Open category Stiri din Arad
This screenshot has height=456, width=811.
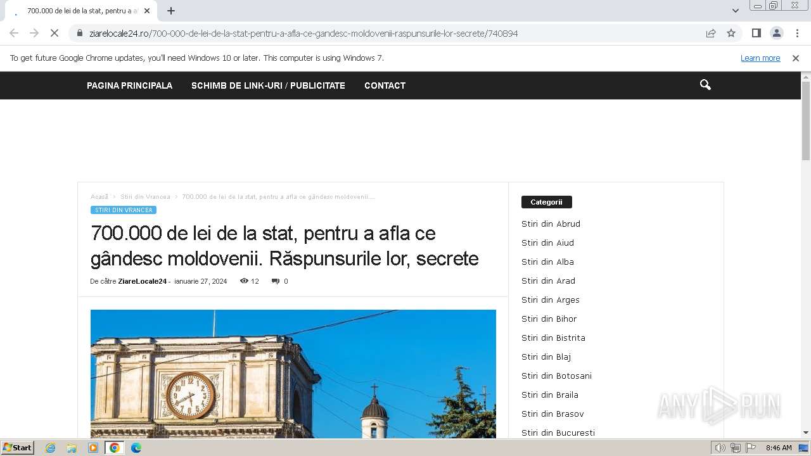[x=548, y=281]
